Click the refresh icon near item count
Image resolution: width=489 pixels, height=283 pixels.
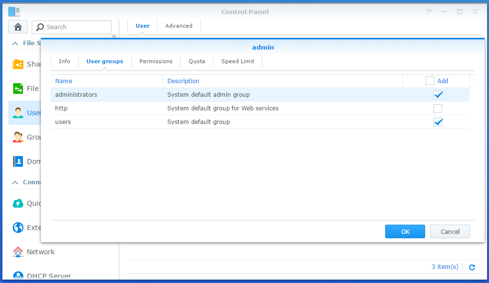(471, 267)
